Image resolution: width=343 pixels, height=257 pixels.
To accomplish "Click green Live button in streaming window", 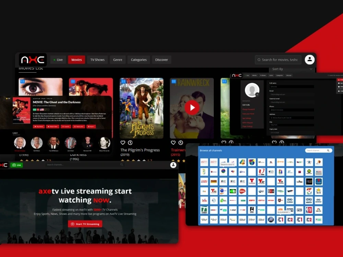I will coord(16,165).
